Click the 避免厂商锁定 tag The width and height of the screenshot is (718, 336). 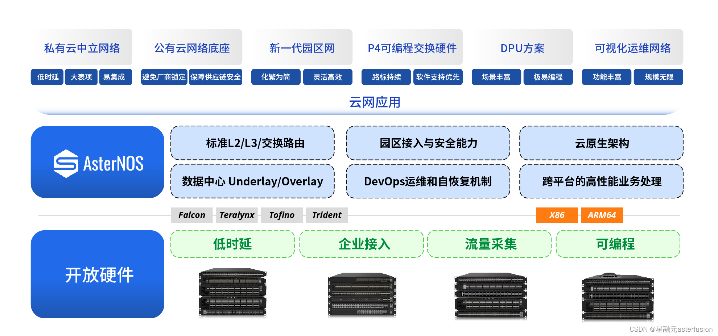(x=164, y=77)
